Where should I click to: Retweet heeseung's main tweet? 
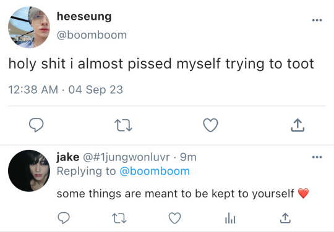123,125
